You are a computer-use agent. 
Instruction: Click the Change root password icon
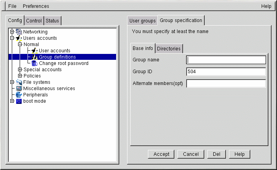(35, 63)
